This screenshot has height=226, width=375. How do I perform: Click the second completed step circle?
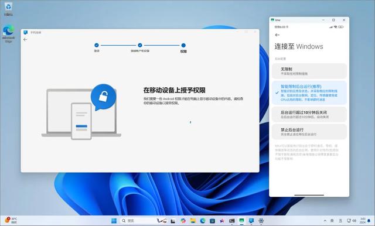click(140, 45)
